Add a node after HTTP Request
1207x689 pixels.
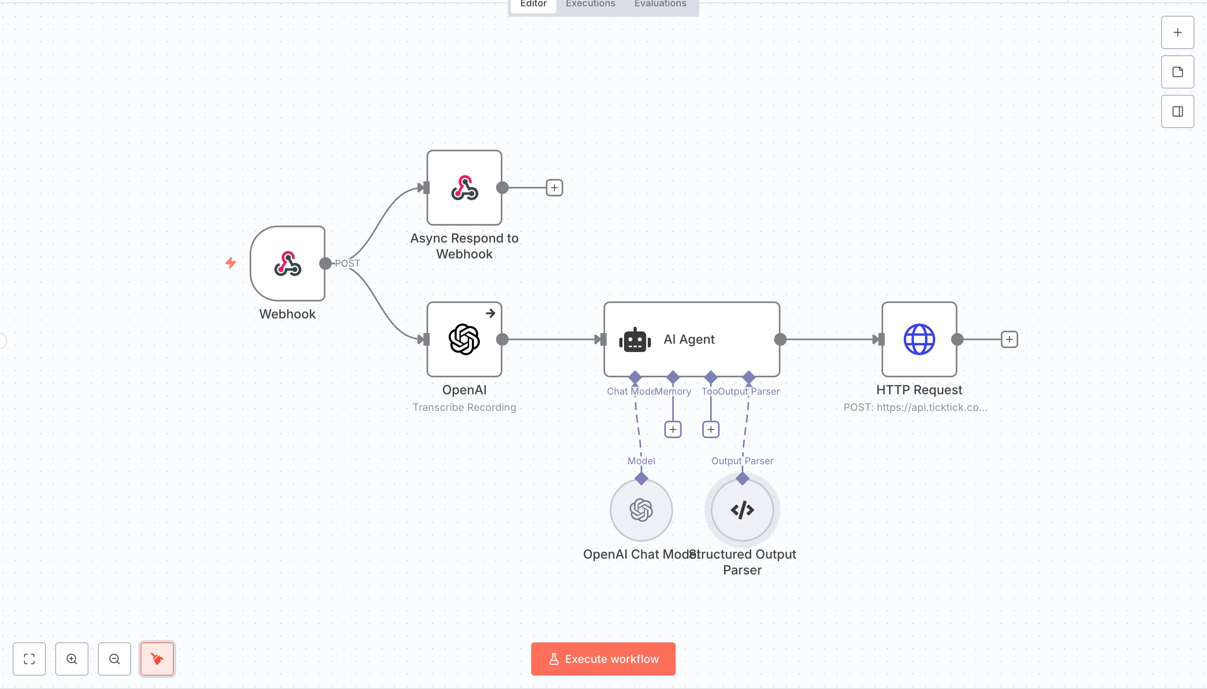1009,339
